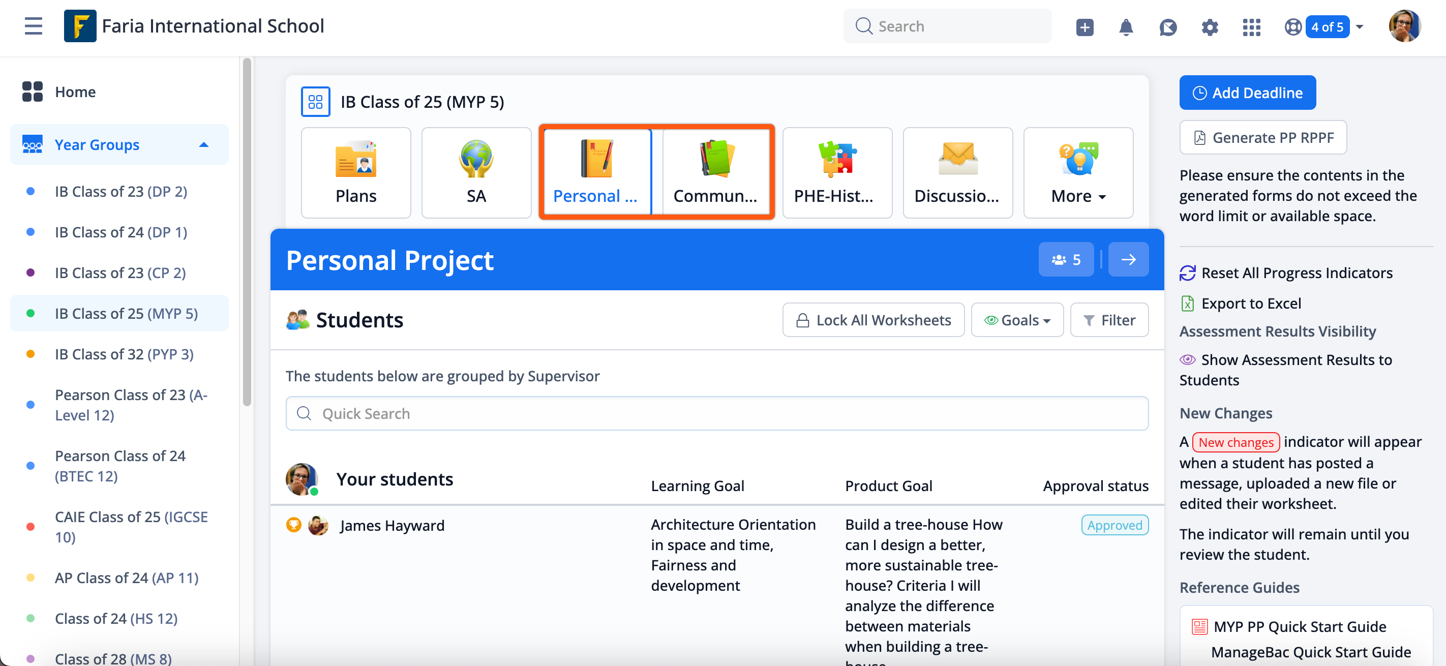Open the hamburger menu icon

coord(34,26)
